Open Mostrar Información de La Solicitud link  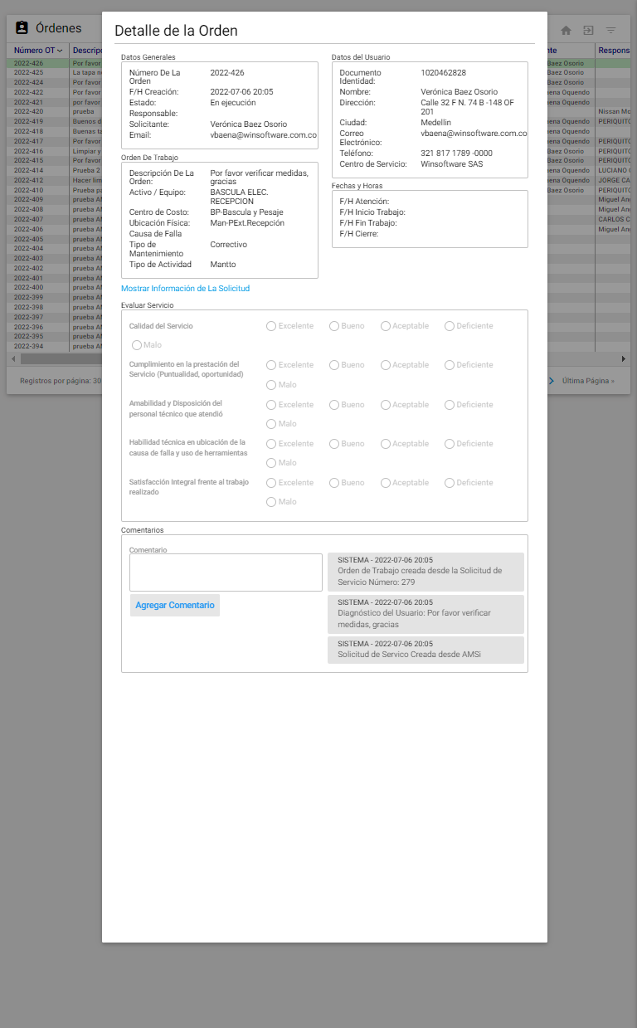coord(185,289)
